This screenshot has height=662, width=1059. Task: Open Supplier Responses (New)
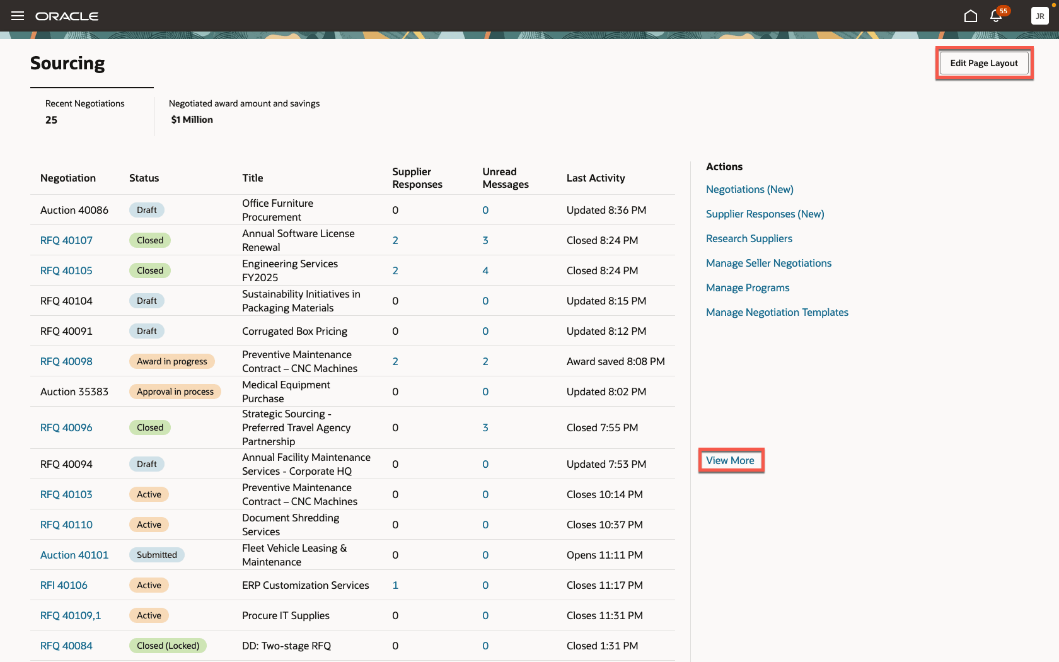765,214
